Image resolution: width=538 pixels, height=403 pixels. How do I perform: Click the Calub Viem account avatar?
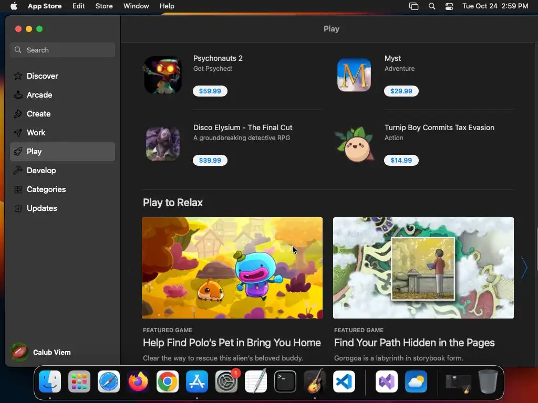pos(19,352)
